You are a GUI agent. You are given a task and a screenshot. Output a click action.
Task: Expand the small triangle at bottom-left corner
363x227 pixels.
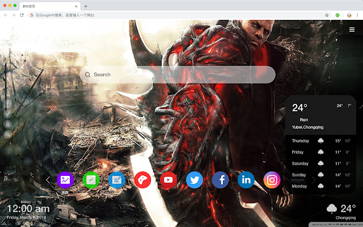point(4,224)
